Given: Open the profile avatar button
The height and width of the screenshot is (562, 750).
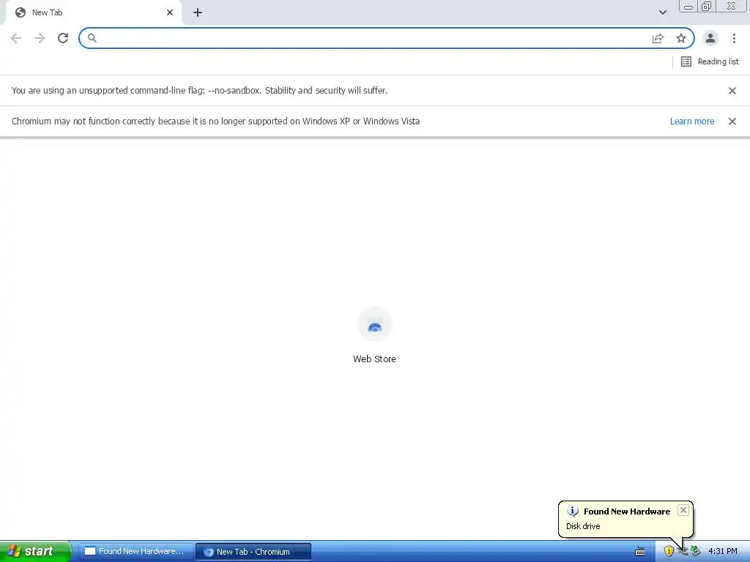Looking at the screenshot, I should point(710,38).
